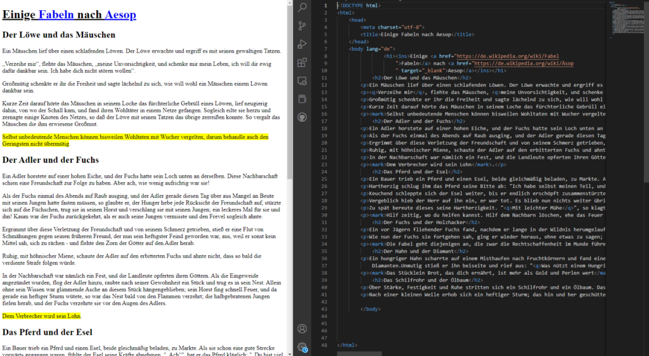Click the book-shaped icon above the GitHub icon

302,99
